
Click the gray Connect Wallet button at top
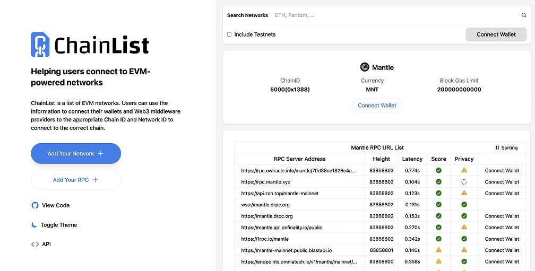coord(496,34)
